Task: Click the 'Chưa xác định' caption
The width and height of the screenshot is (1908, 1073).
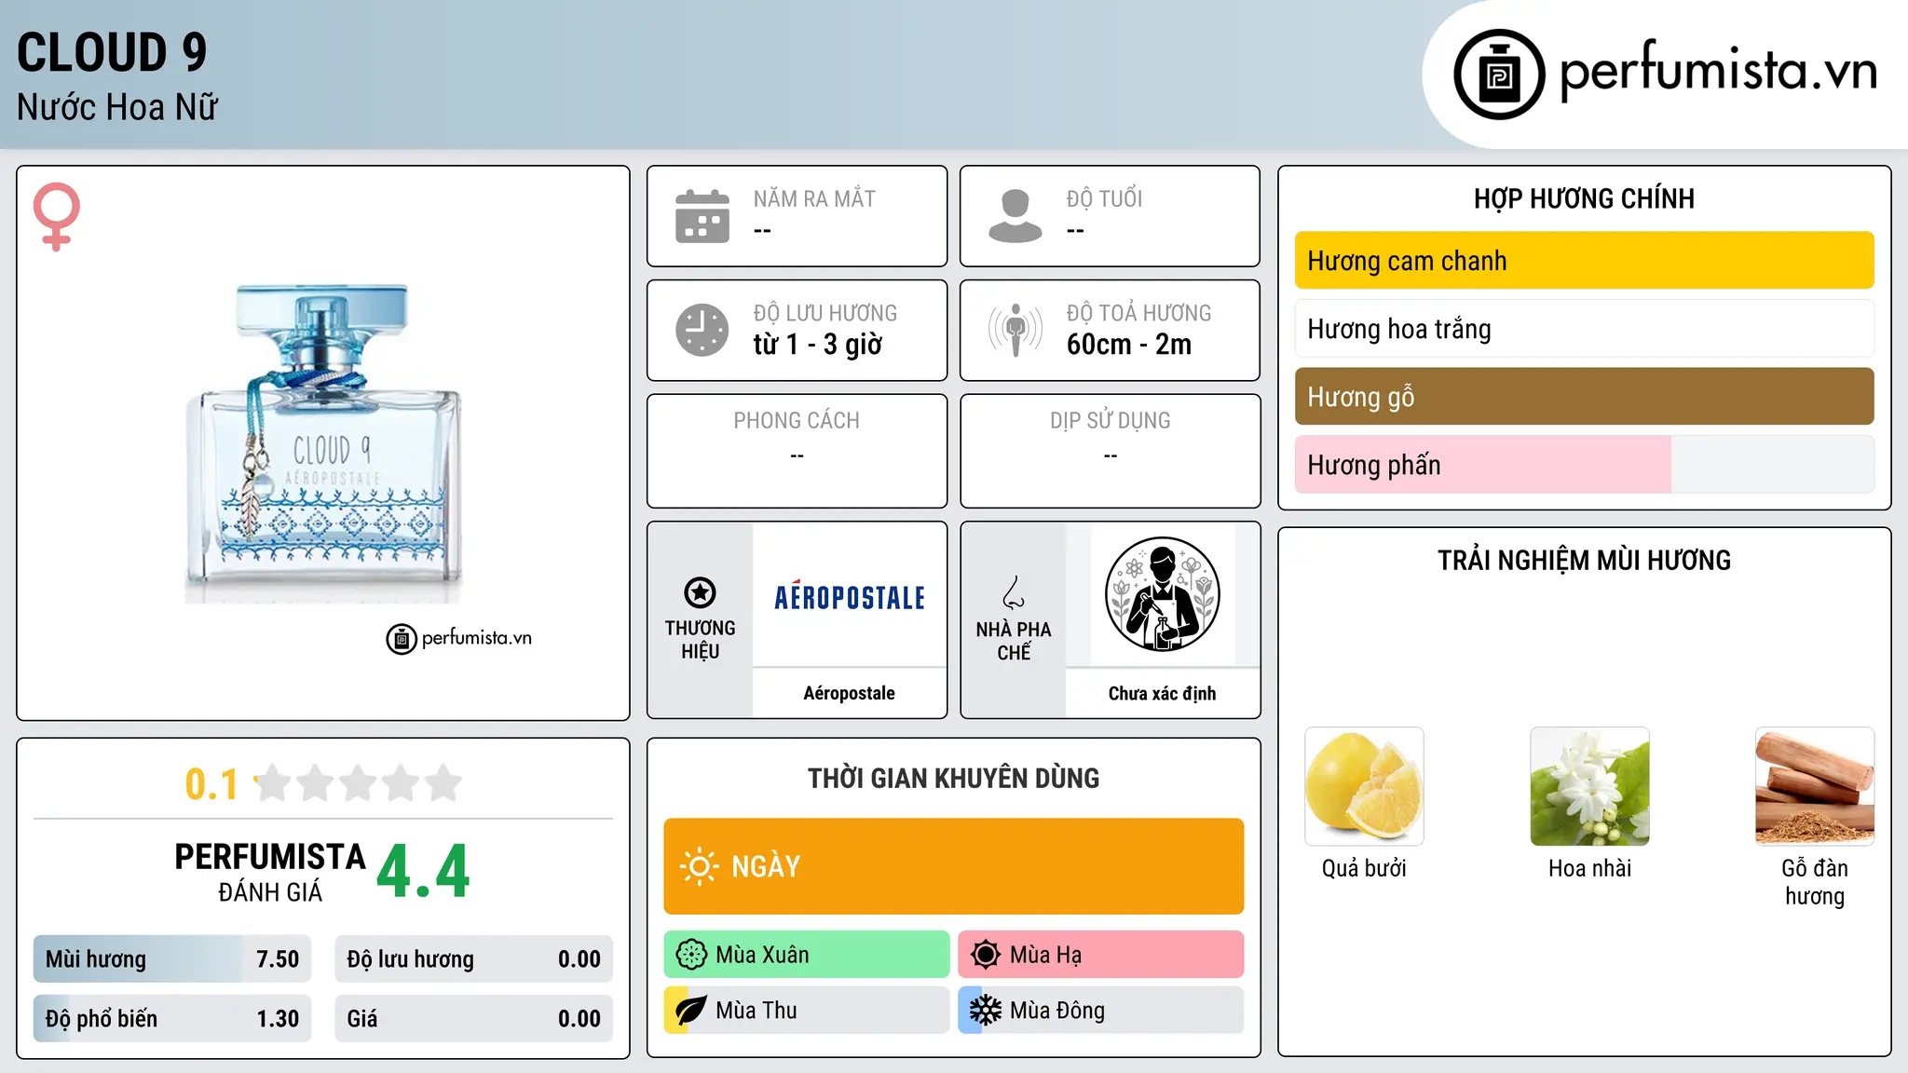Action: [1162, 694]
